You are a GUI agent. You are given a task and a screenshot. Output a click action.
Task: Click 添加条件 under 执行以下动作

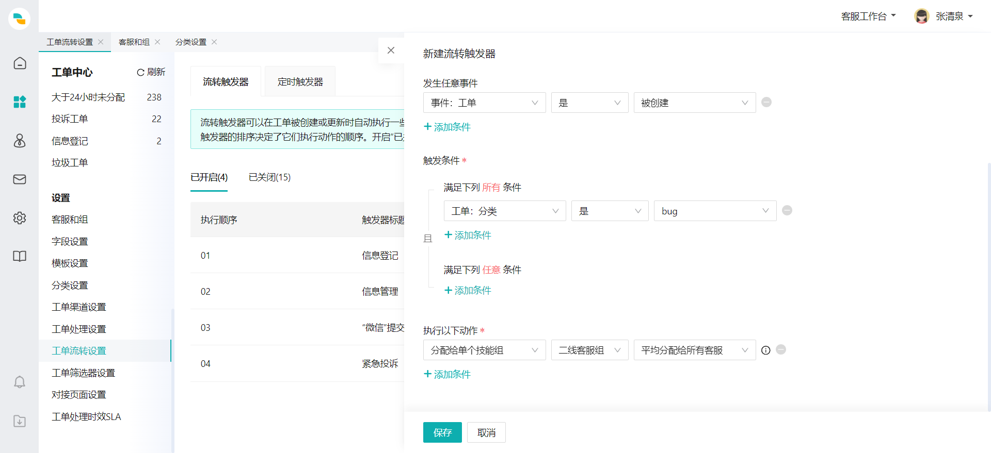[447, 374]
